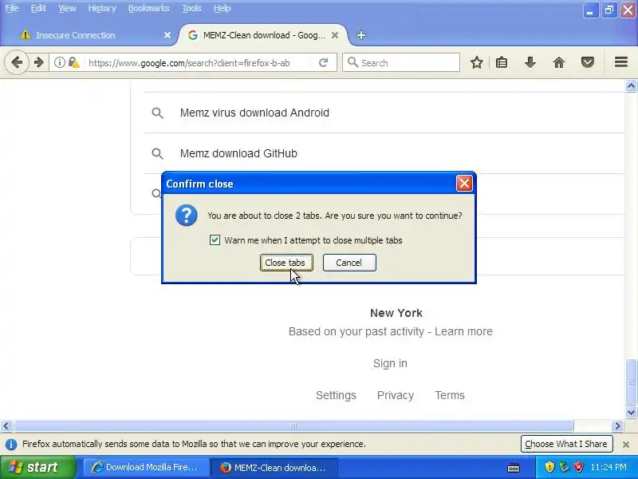Open Google Settings link

336,395
